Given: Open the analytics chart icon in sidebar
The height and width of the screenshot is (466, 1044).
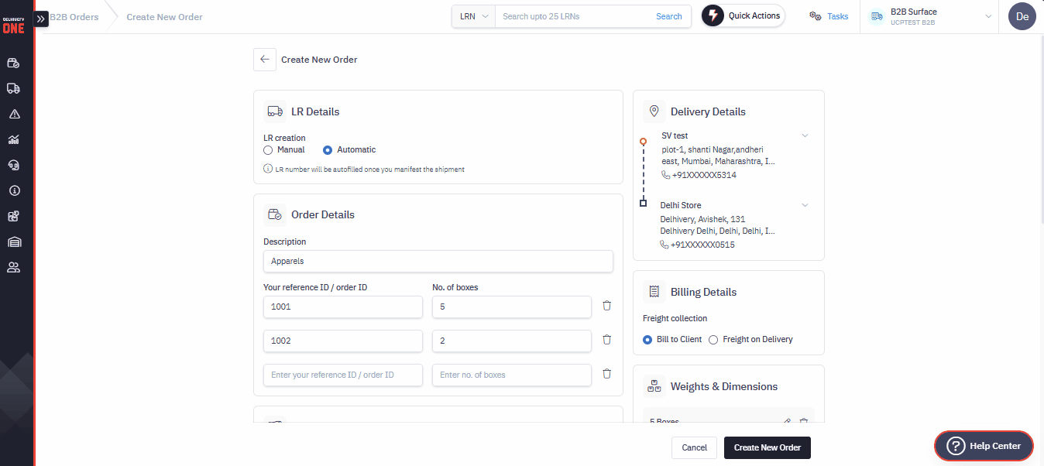Looking at the screenshot, I should [13, 139].
